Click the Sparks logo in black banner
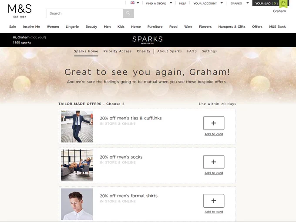 (148, 40)
